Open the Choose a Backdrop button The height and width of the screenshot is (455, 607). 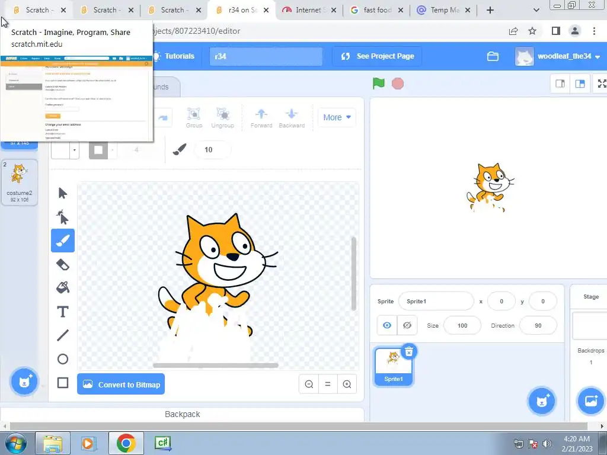point(591,401)
